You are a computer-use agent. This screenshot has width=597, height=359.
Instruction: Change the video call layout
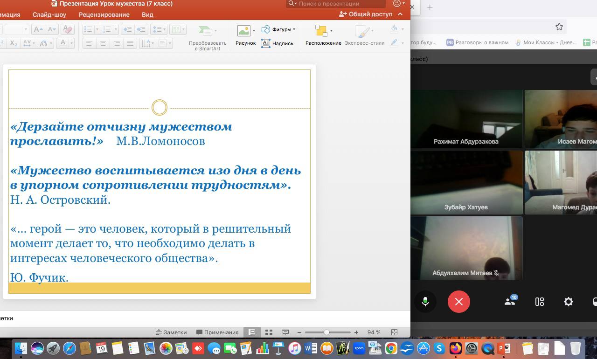[540, 302]
